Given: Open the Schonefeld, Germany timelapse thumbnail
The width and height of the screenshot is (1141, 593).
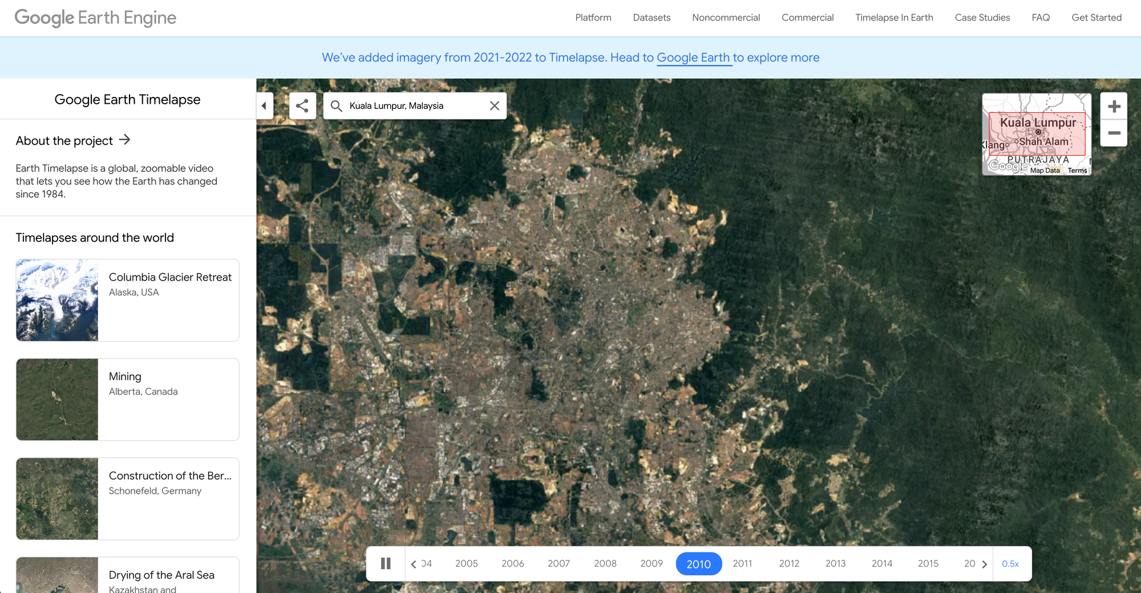Looking at the screenshot, I should pos(57,498).
